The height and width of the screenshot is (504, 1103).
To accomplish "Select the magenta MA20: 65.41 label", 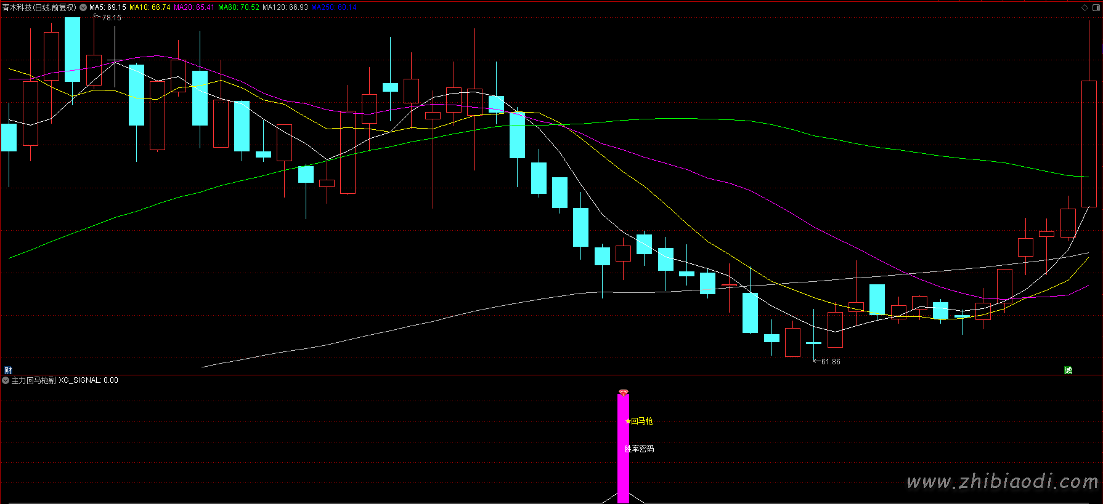I will point(194,7).
